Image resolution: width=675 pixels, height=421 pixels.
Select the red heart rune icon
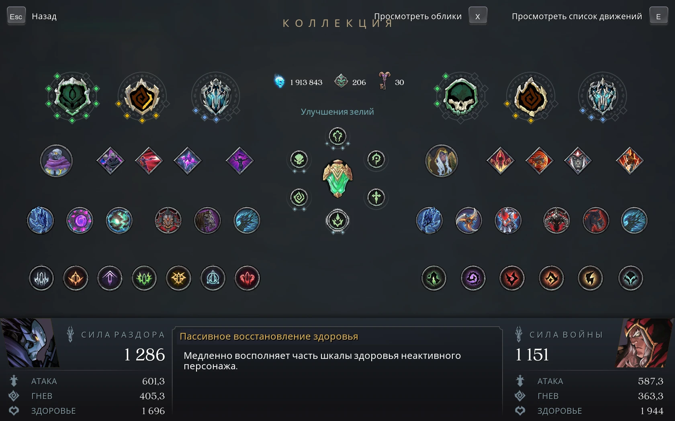pos(247,278)
